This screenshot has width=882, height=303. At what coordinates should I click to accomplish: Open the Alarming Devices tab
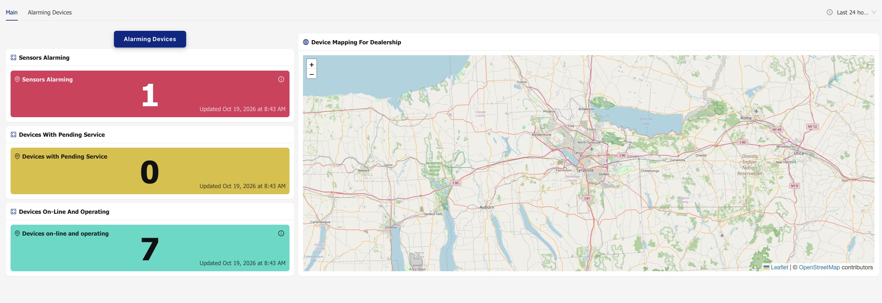pyautogui.click(x=50, y=12)
